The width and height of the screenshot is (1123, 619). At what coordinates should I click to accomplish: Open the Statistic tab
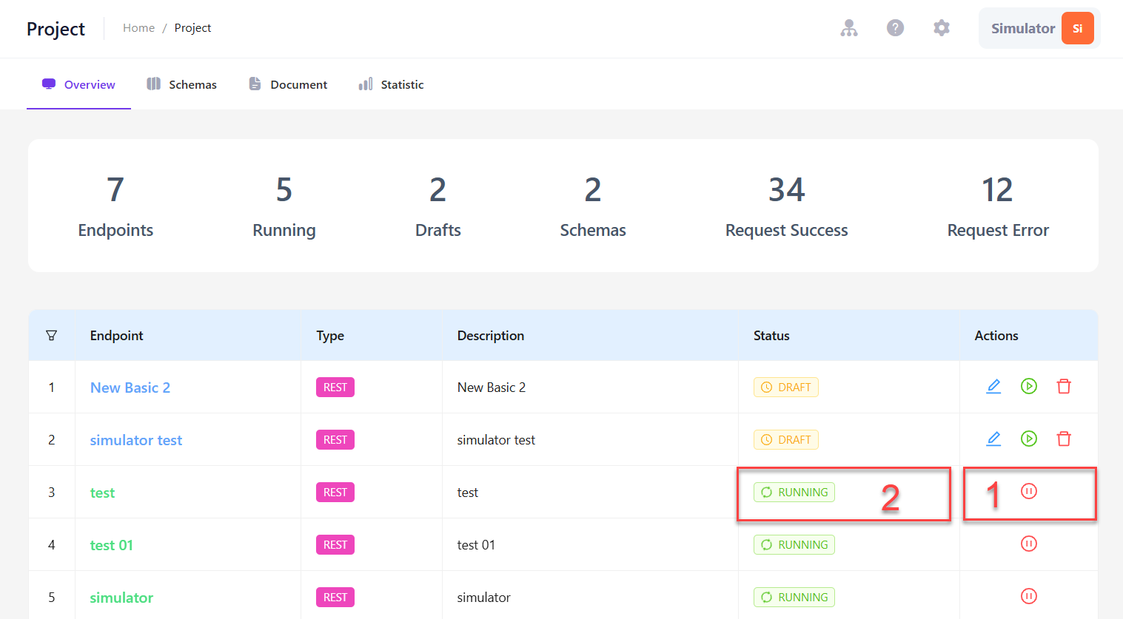(391, 84)
